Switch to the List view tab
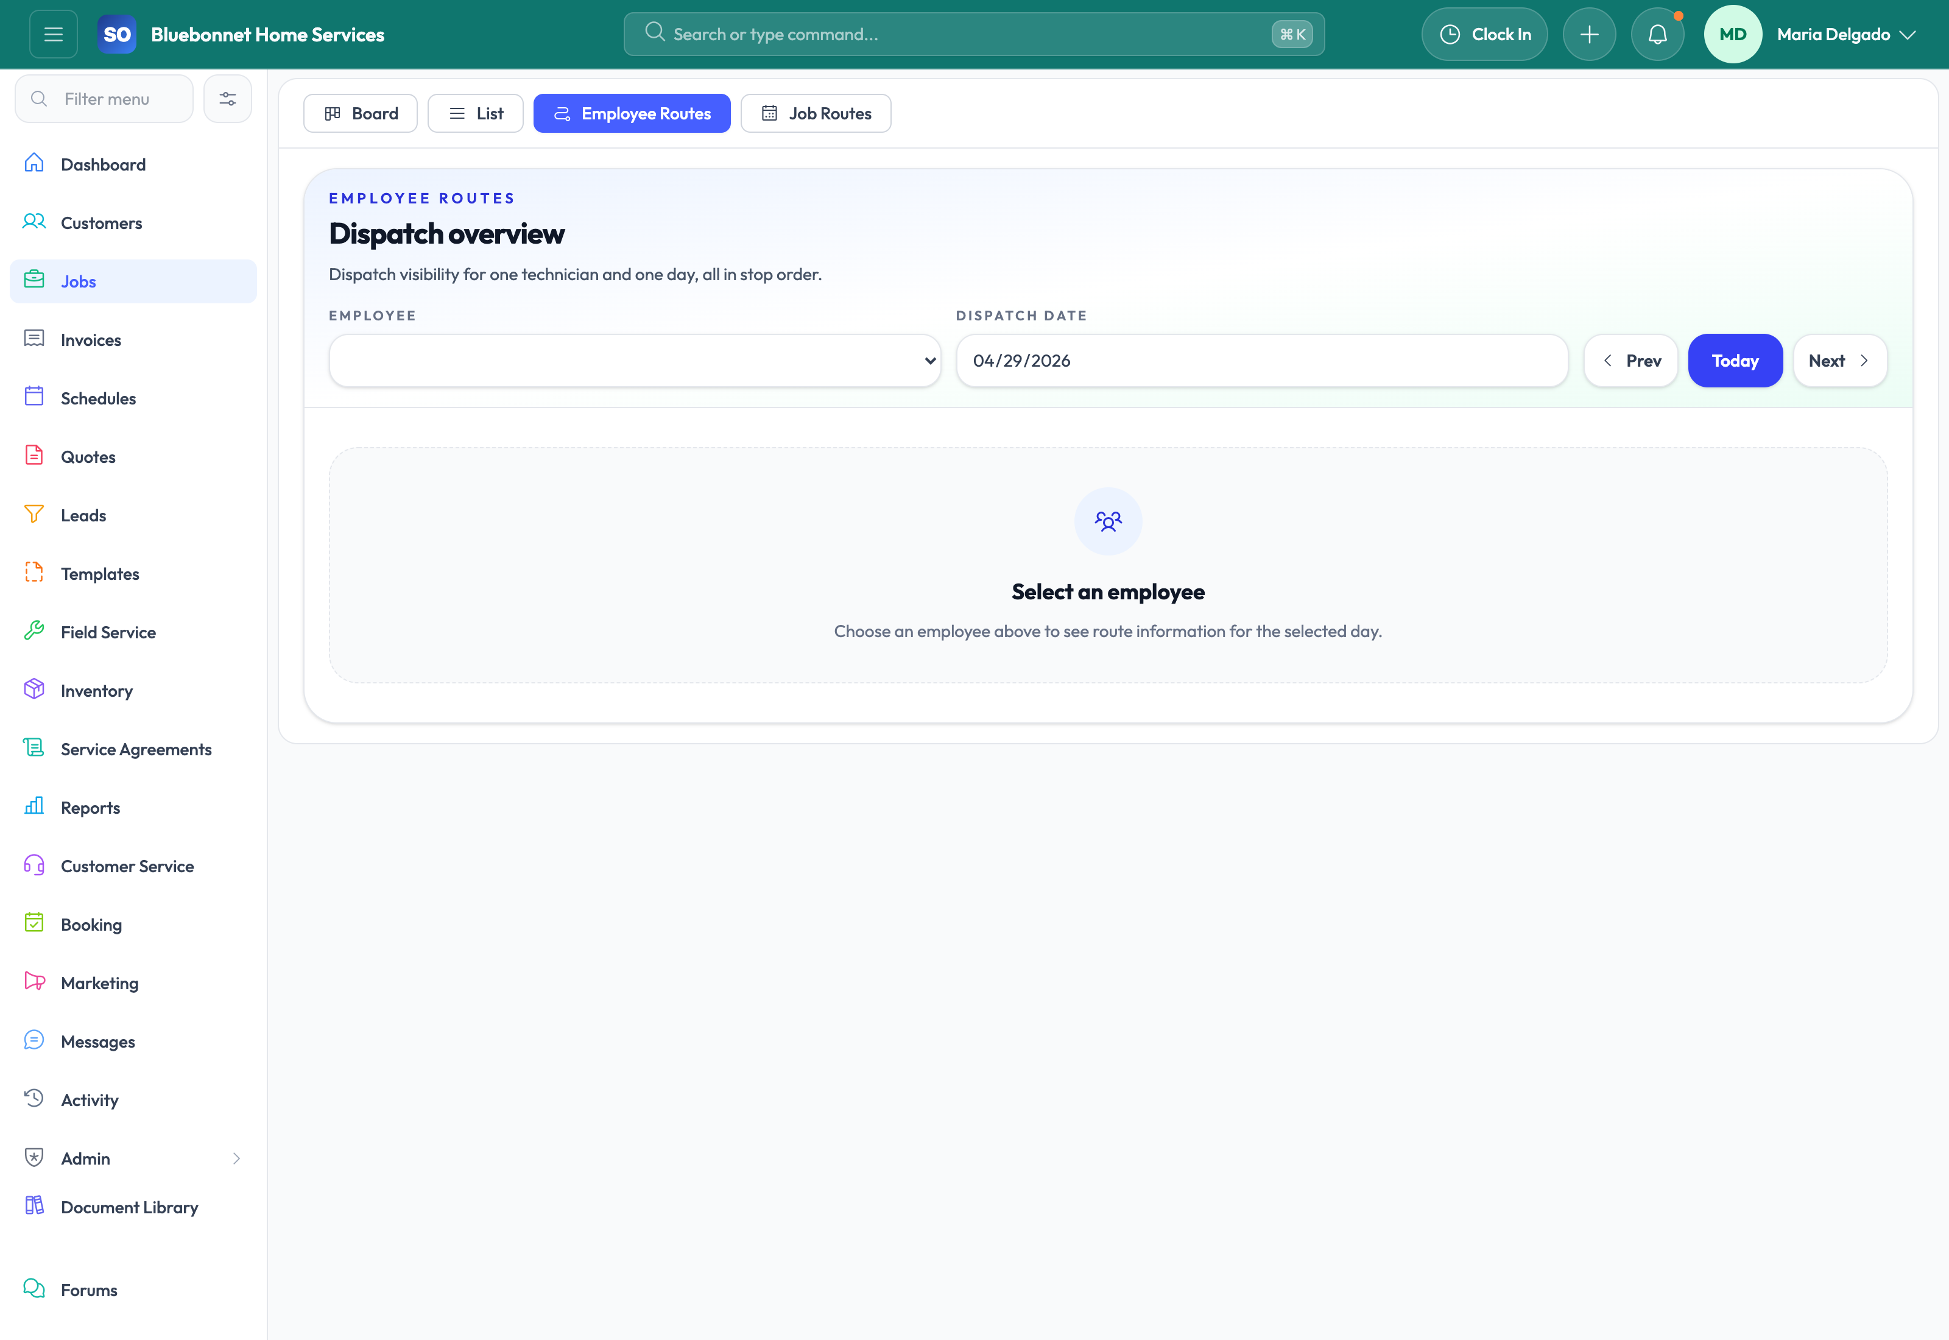 pos(475,113)
